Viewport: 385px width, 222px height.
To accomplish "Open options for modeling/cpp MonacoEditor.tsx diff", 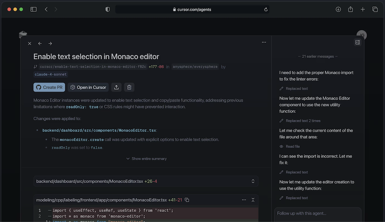I will tap(244, 200).
